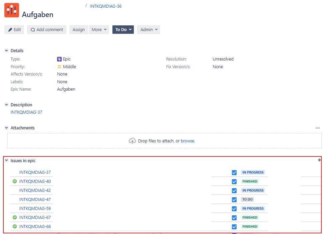Click the blue task type icon in the INTKQMDIAG-42 row

234,191
